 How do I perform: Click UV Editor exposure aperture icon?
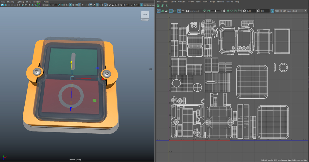(x=244, y=11)
